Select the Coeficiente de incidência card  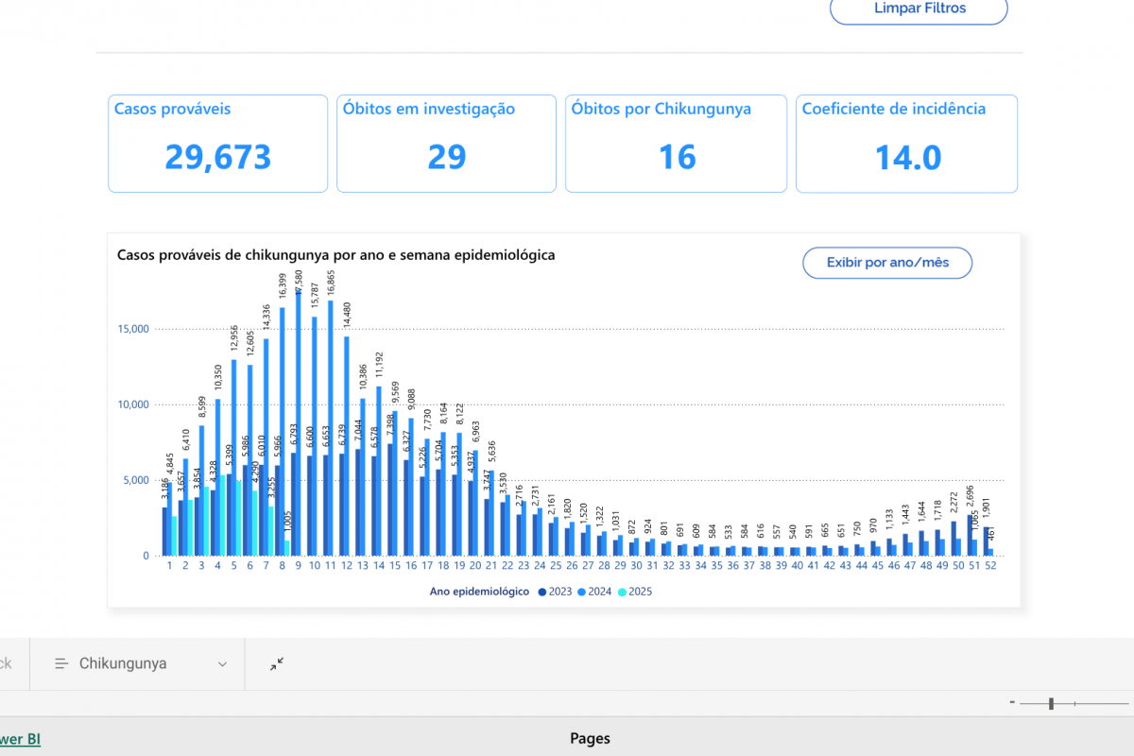click(906, 144)
